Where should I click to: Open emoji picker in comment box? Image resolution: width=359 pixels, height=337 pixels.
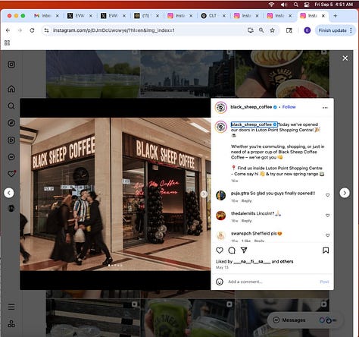coord(220,282)
